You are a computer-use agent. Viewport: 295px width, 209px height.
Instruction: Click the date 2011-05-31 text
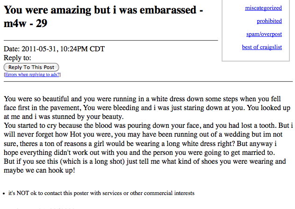38,49
